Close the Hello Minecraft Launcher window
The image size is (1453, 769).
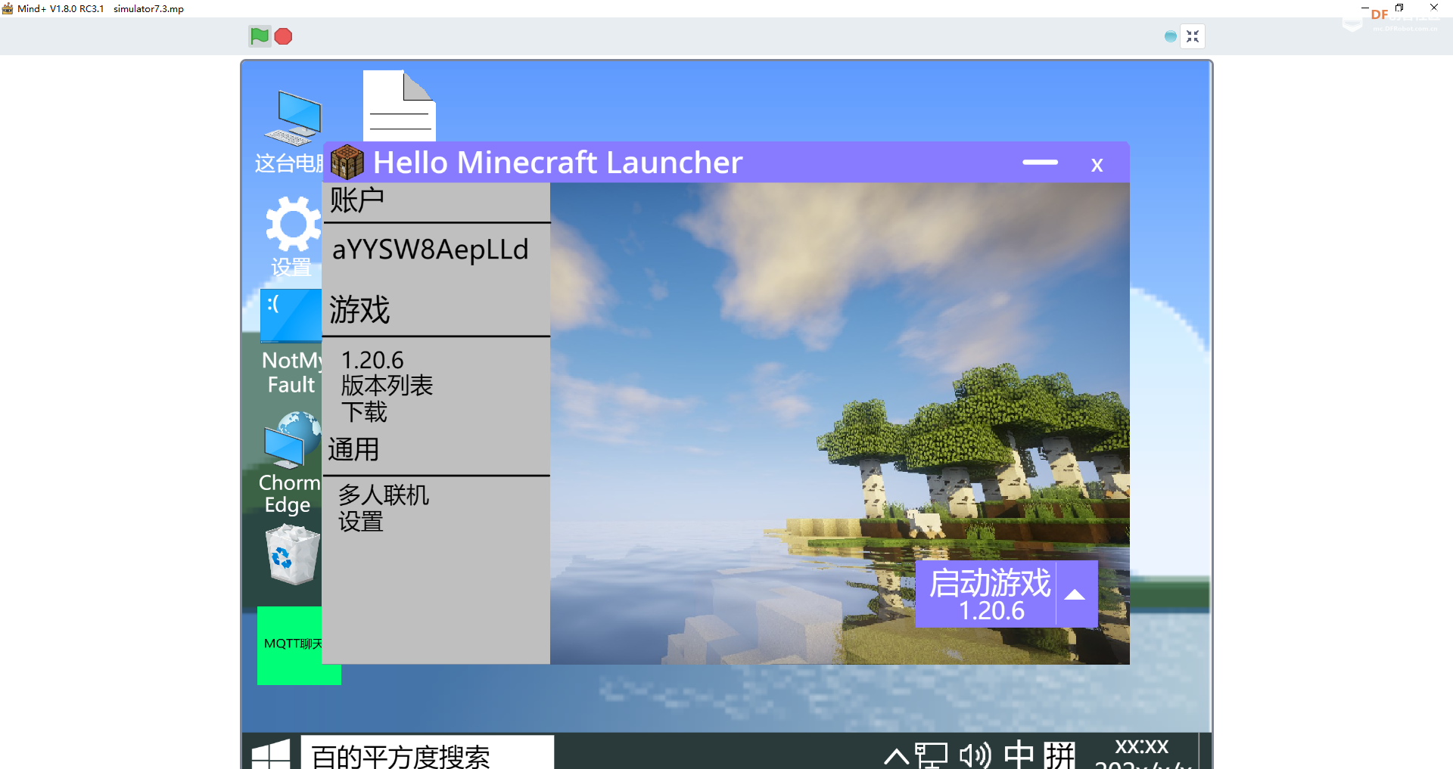click(1097, 165)
